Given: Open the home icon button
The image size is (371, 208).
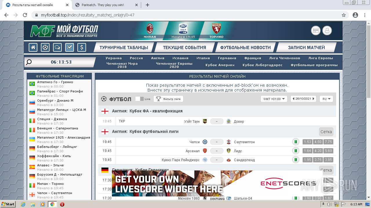Looking at the screenshot, I should (33, 47).
